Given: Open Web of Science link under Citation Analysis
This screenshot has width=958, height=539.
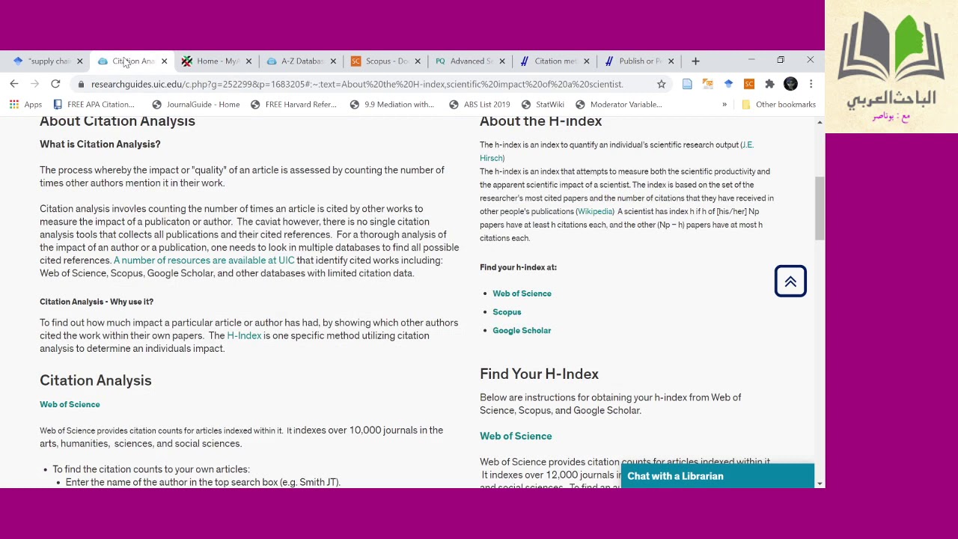Looking at the screenshot, I should tap(70, 404).
